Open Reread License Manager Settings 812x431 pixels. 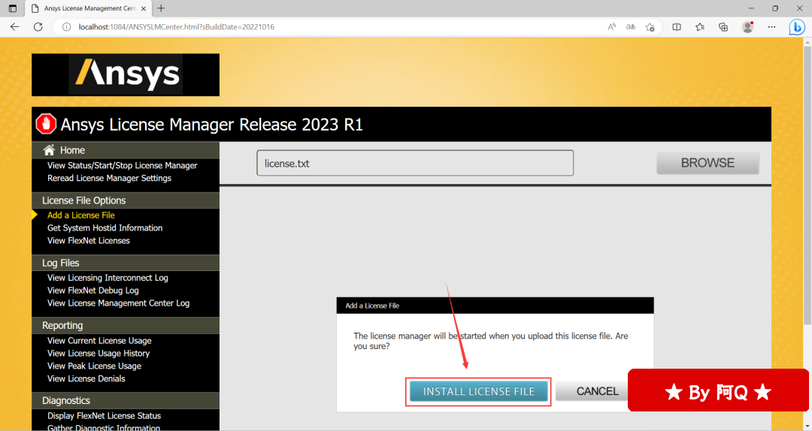click(109, 178)
